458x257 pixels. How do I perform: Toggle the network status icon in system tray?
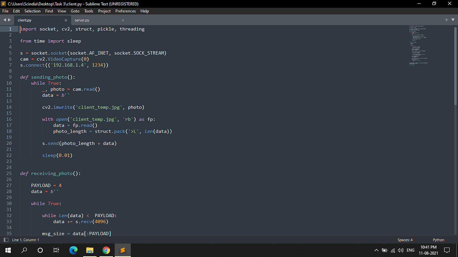[393, 250]
